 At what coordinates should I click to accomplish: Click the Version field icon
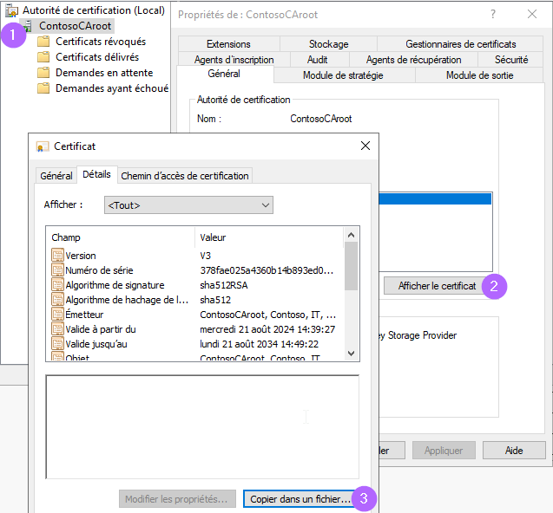(x=57, y=256)
